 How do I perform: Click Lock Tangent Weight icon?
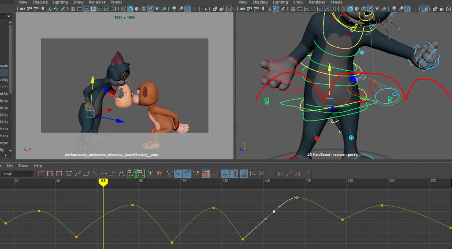[x=196, y=174]
